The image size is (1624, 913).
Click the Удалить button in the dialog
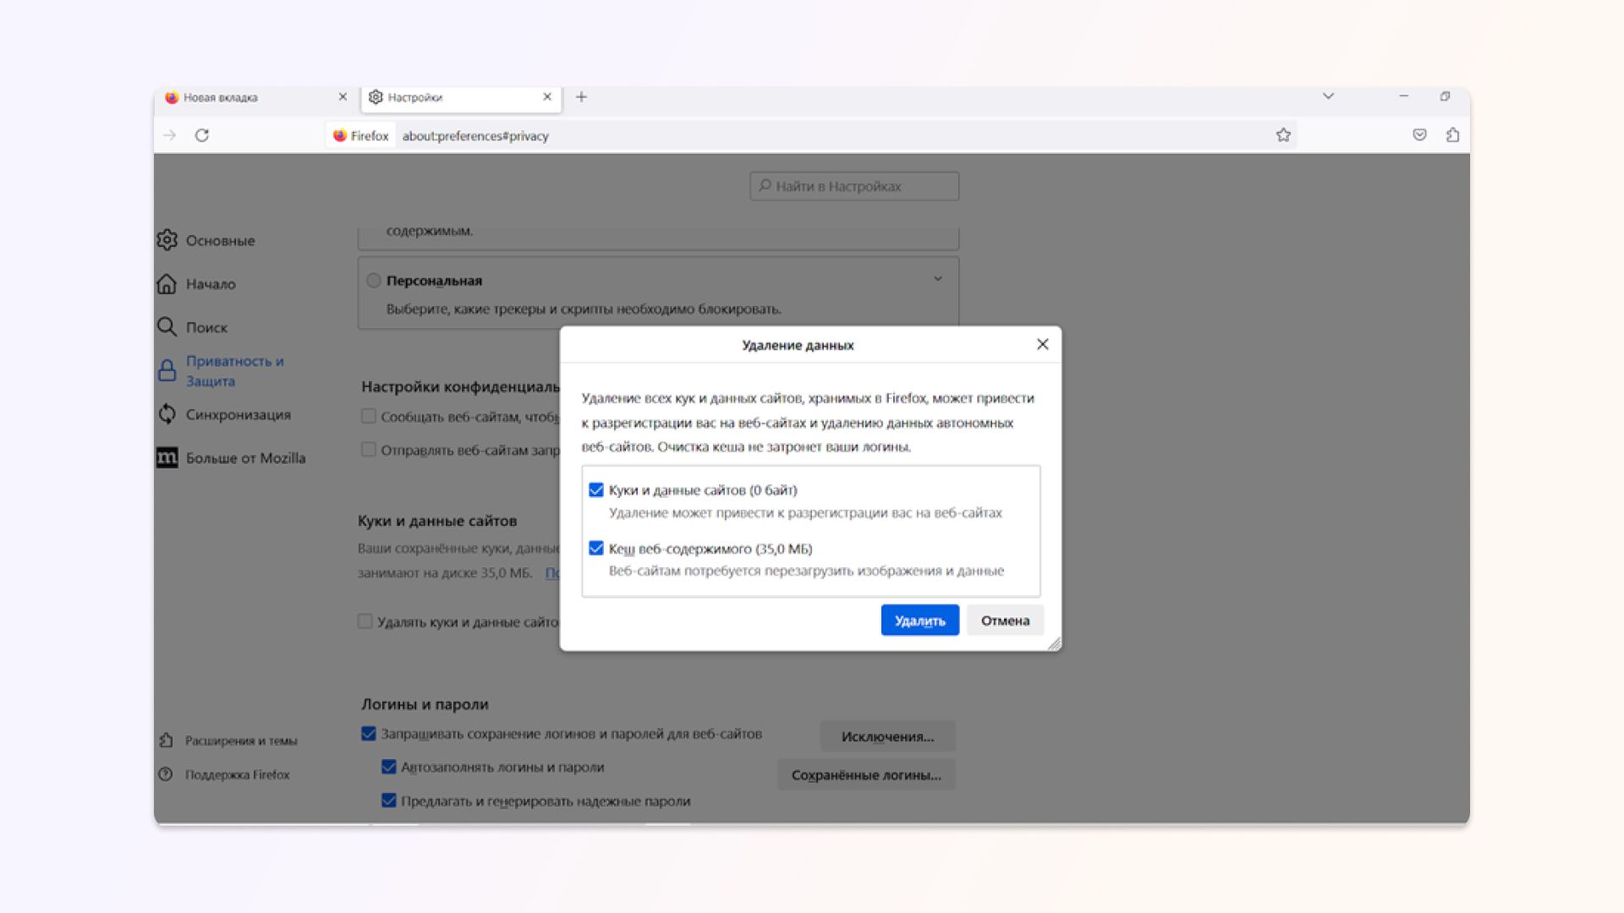click(x=919, y=621)
